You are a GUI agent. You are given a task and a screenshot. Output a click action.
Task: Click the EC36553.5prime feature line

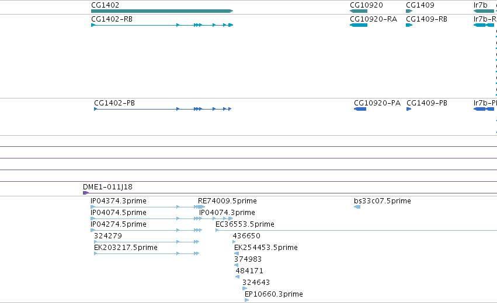click(356, 230)
